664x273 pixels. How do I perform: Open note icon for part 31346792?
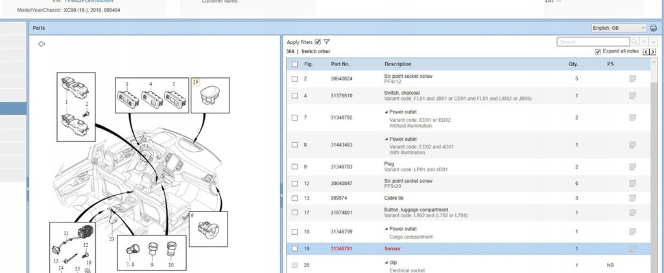[633, 117]
